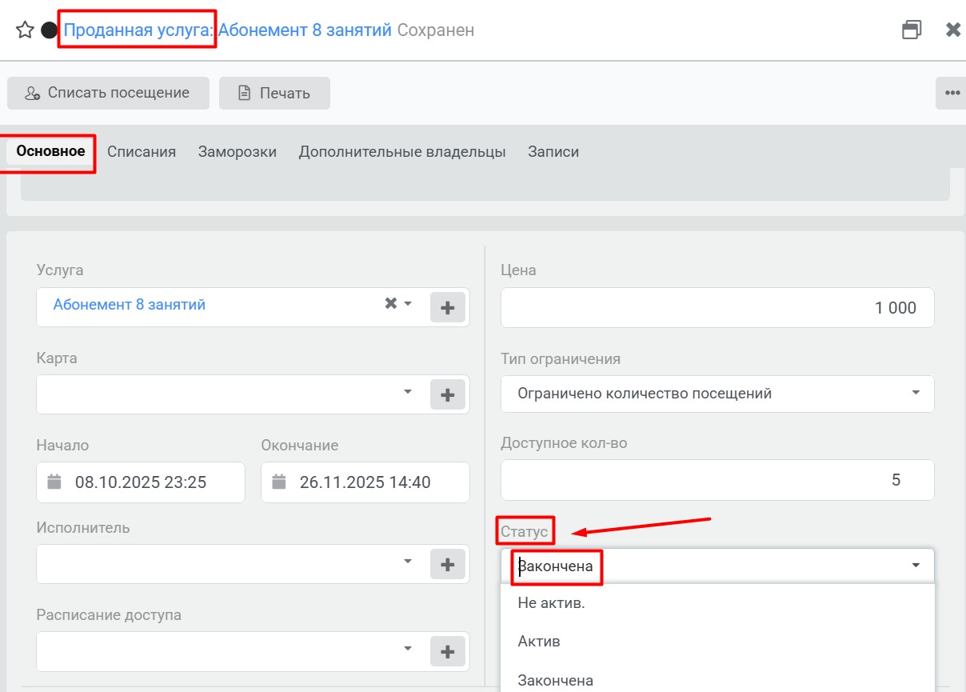The width and height of the screenshot is (966, 692).
Task: Add a new Услуга with plus button
Action: 448,307
